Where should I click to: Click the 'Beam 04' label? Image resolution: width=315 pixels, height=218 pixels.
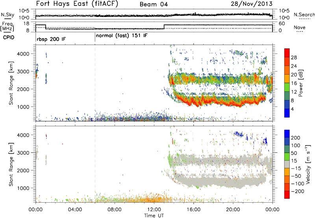[x=154, y=4]
